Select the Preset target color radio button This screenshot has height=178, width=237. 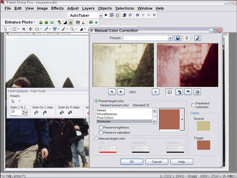point(96,101)
